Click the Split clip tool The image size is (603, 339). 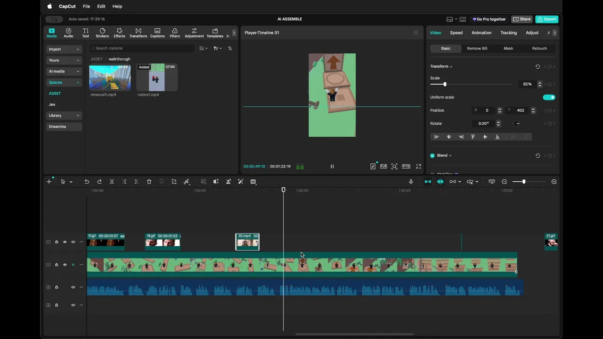112,182
